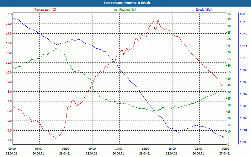Click the 1.004 pressure axis value

[x=244, y=130]
